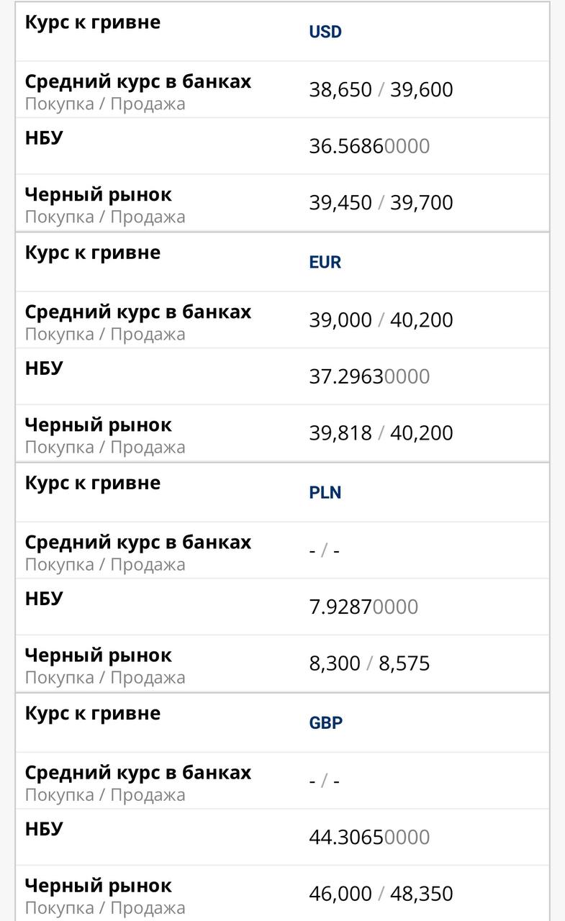Click EUR average bank rate 39,000 / 40,200

381,320
